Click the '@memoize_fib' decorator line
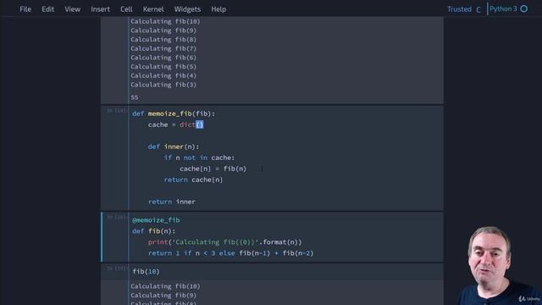Viewport: 542px width, 305px height. coord(156,220)
